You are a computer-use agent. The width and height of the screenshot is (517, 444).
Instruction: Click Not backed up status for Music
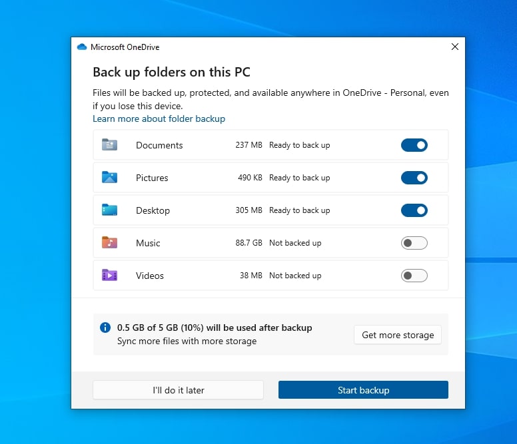point(295,243)
